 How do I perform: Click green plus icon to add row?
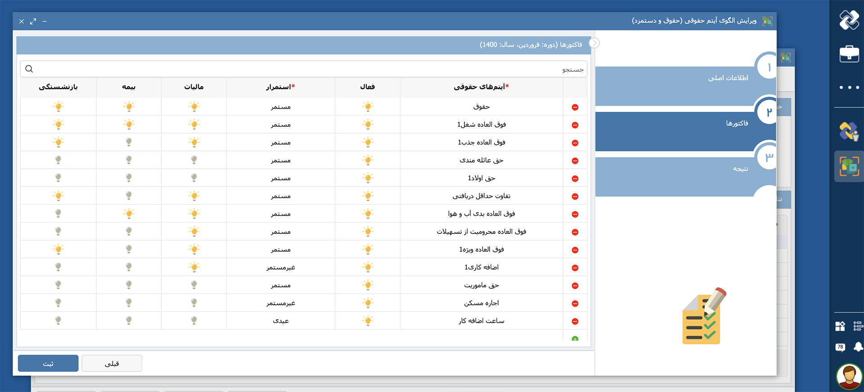click(575, 339)
